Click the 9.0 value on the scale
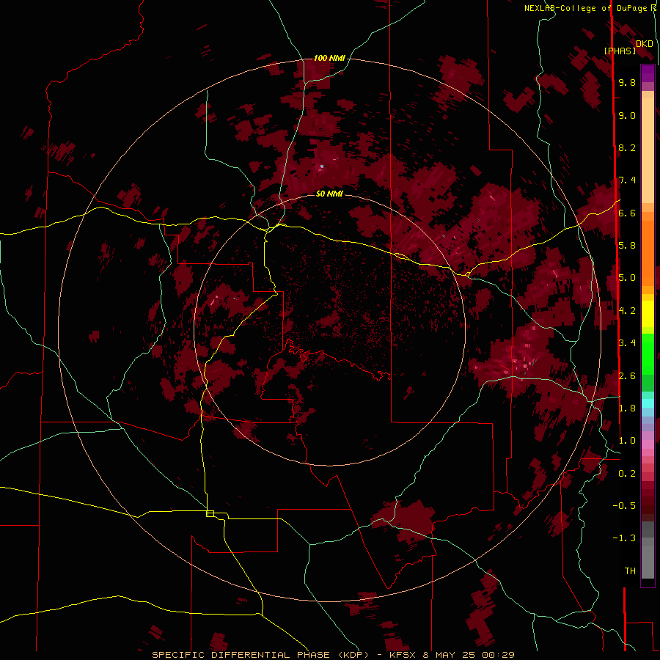 (x=627, y=115)
